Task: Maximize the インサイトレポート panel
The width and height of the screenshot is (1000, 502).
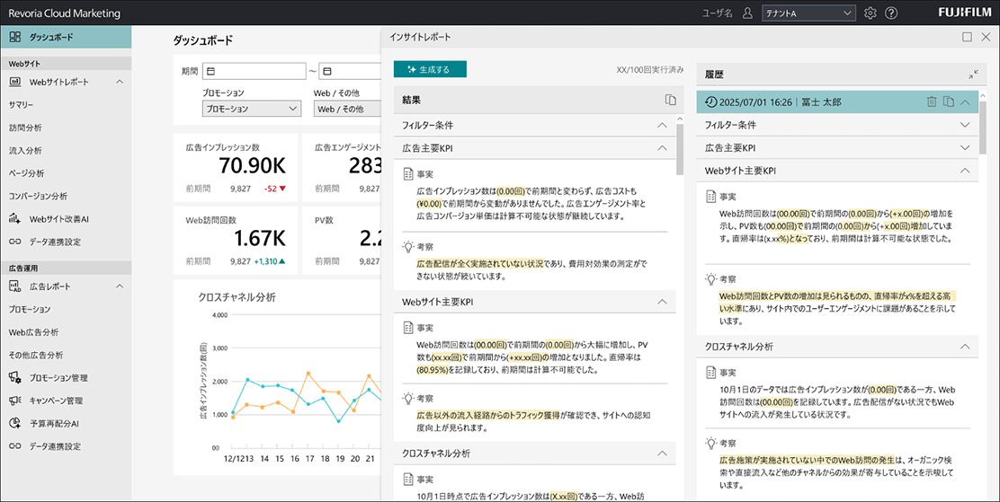Action: click(x=967, y=37)
